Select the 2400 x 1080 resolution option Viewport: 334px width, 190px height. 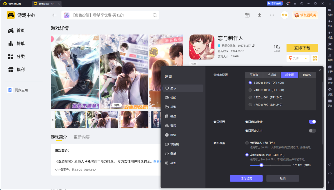point(250,90)
